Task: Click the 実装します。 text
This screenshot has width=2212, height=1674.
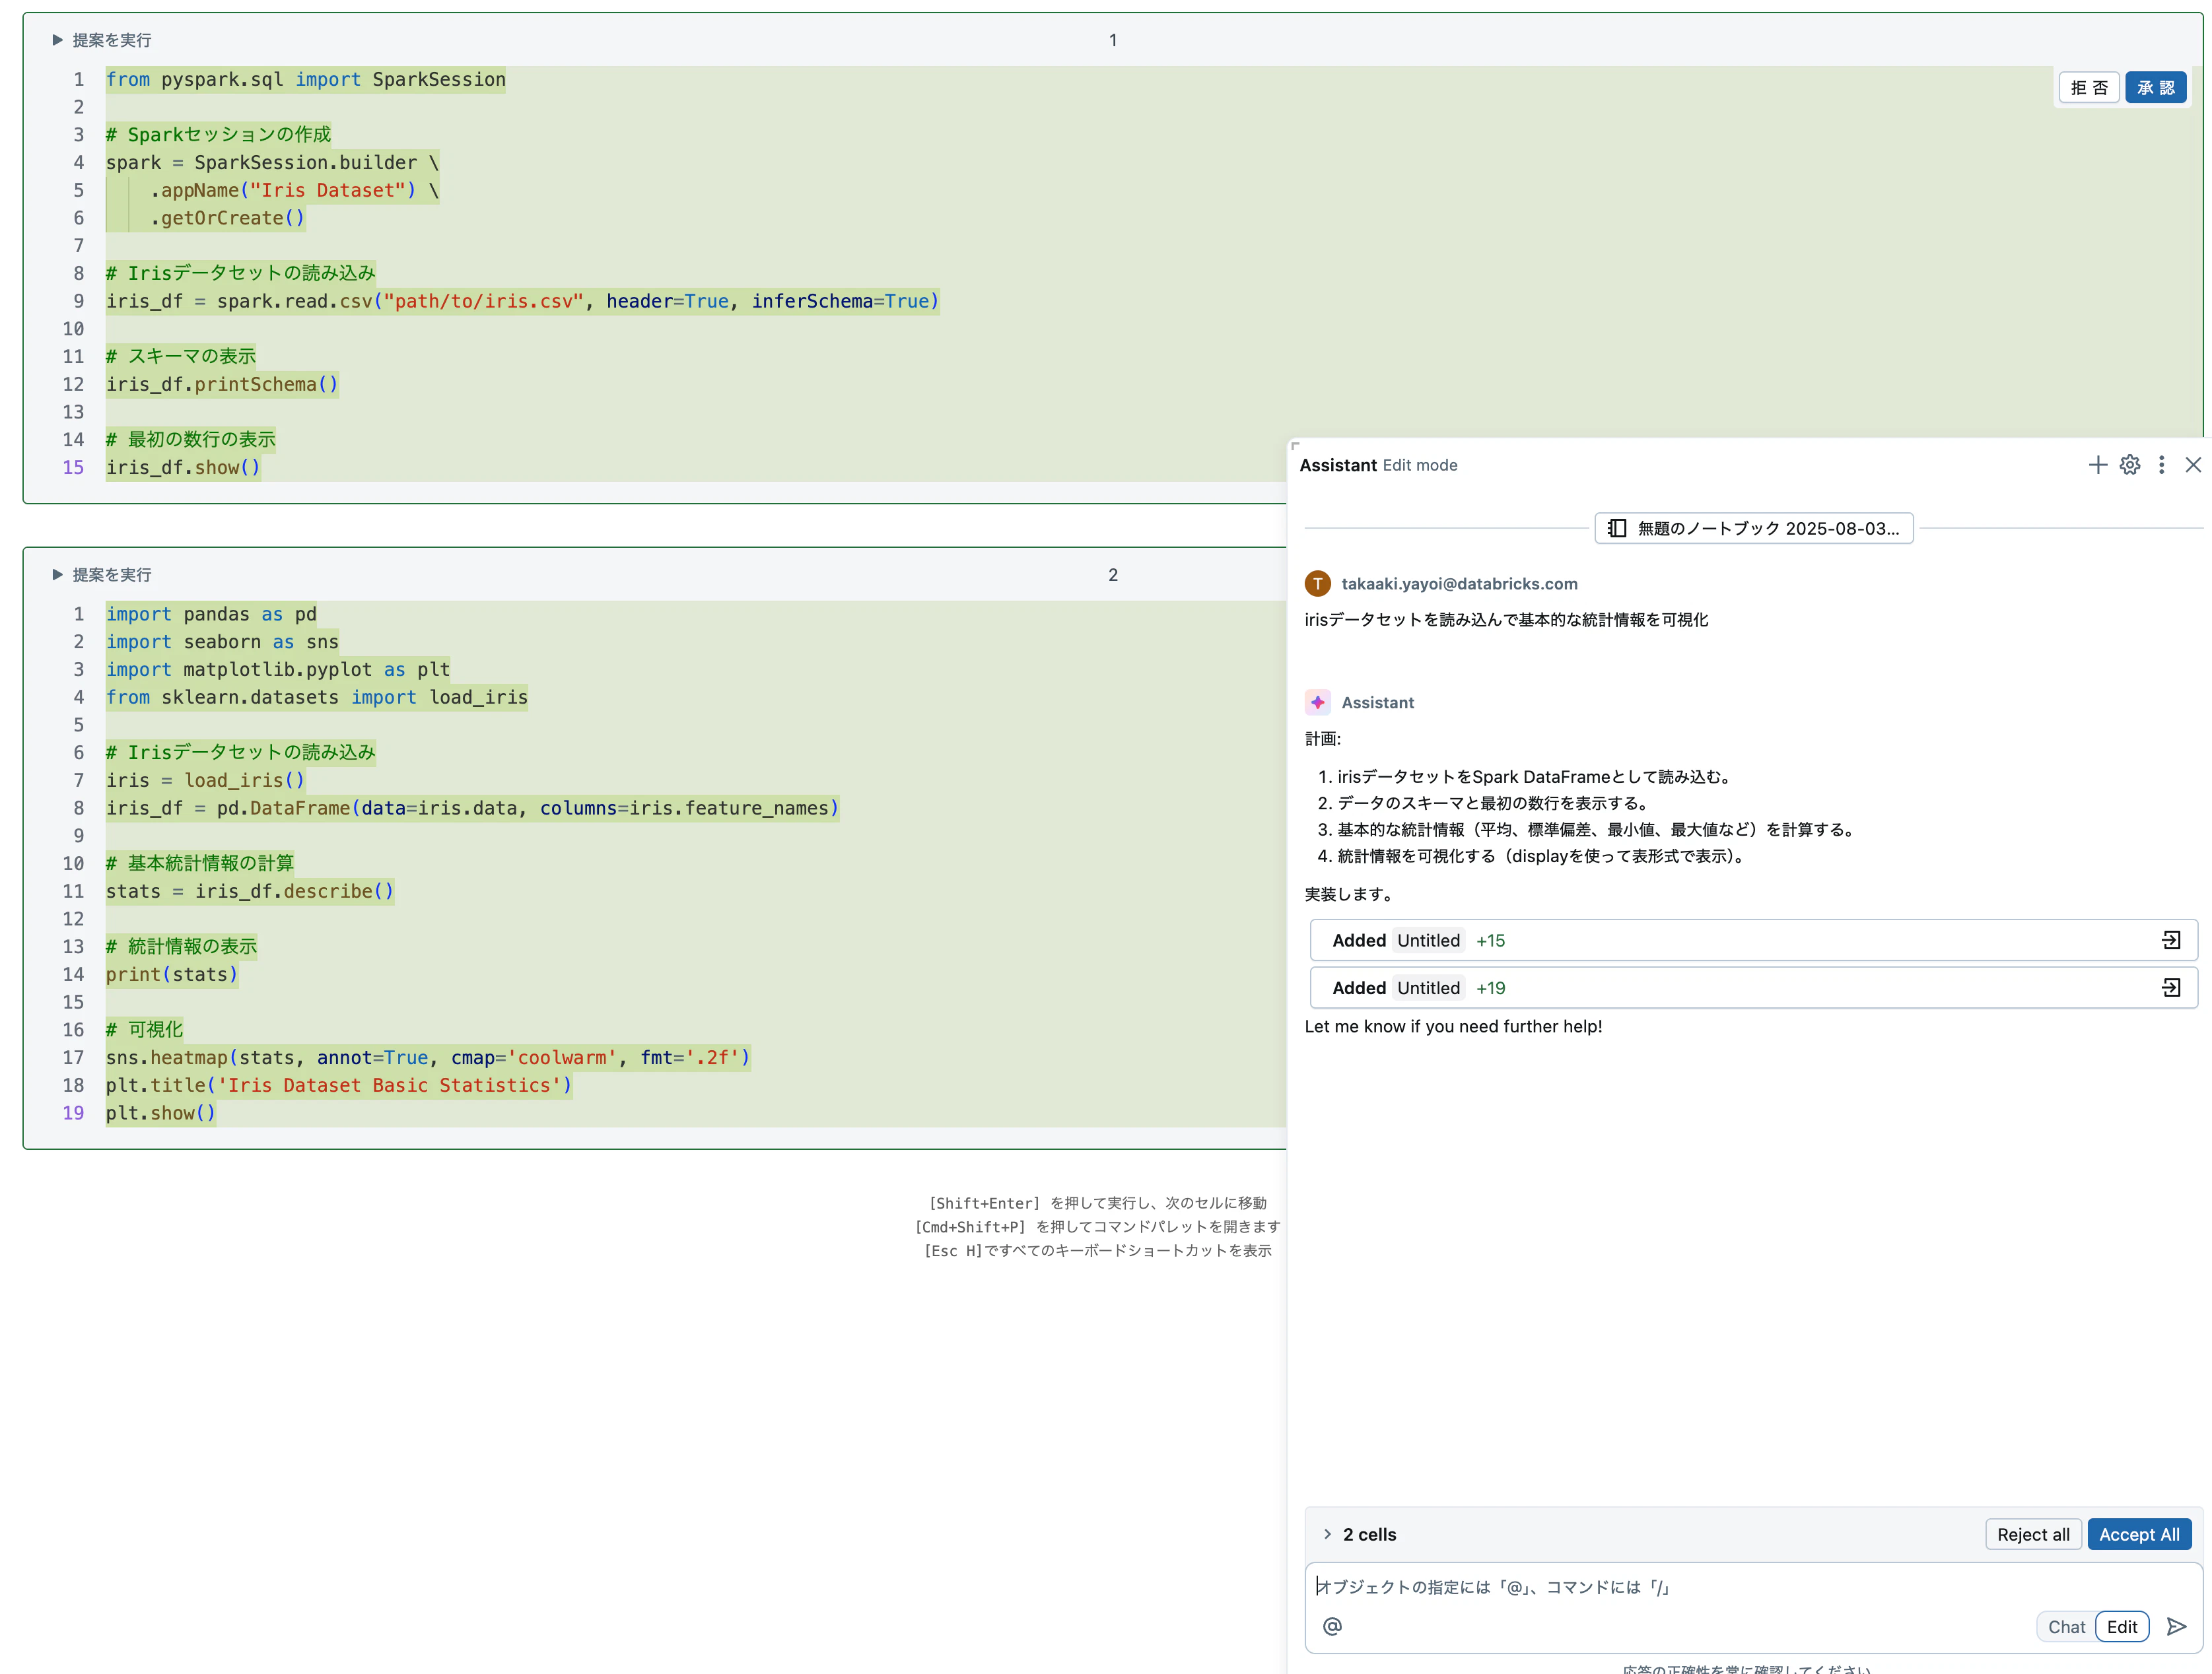Action: tap(1351, 894)
